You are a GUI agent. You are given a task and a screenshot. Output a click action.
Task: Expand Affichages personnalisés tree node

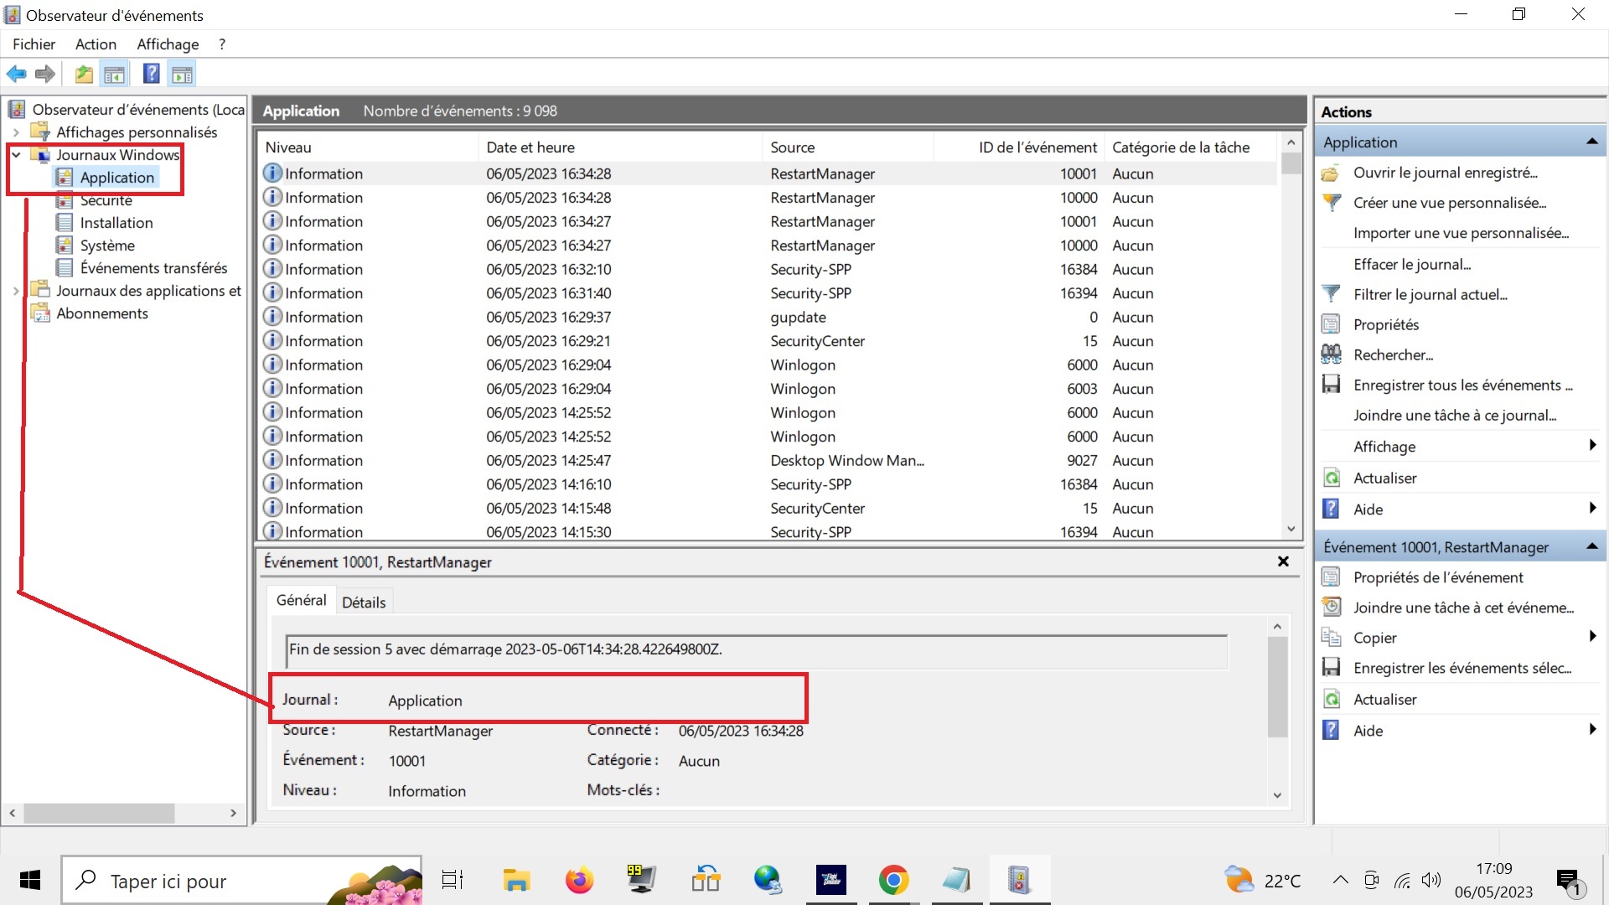[x=16, y=132]
